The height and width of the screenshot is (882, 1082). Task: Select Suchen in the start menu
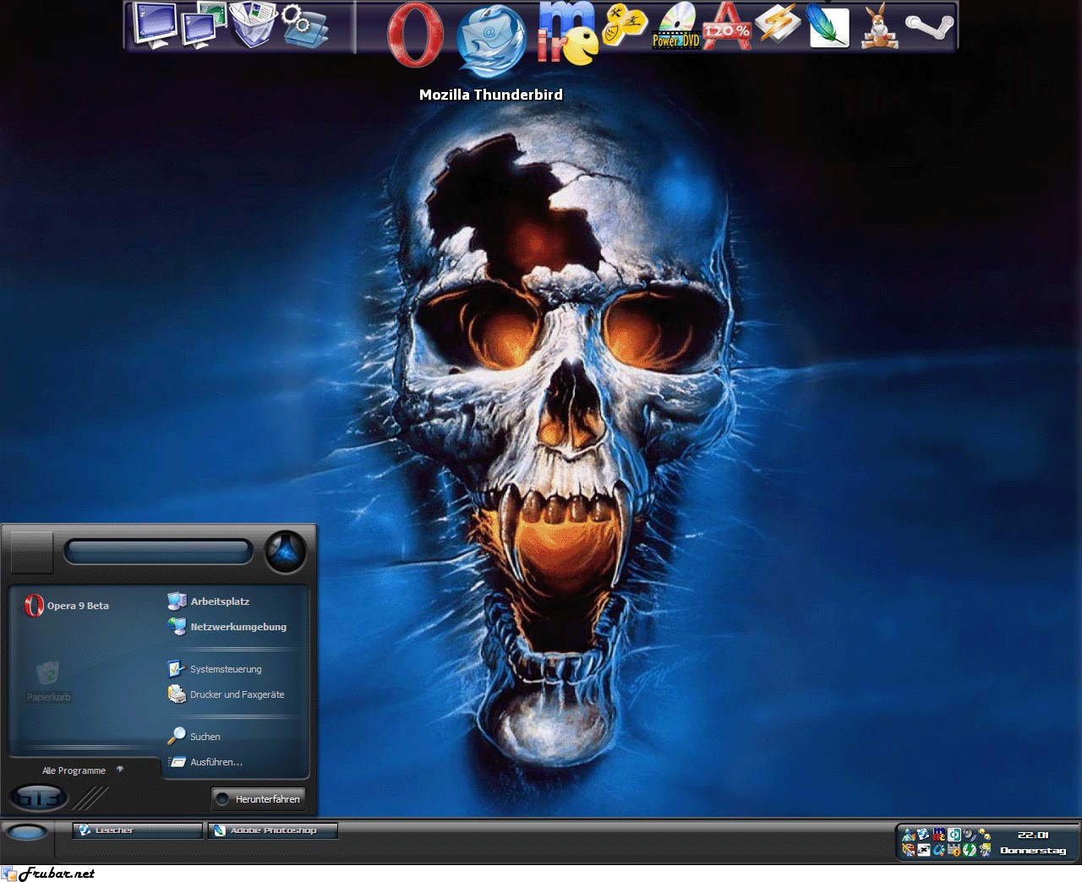[x=194, y=737]
